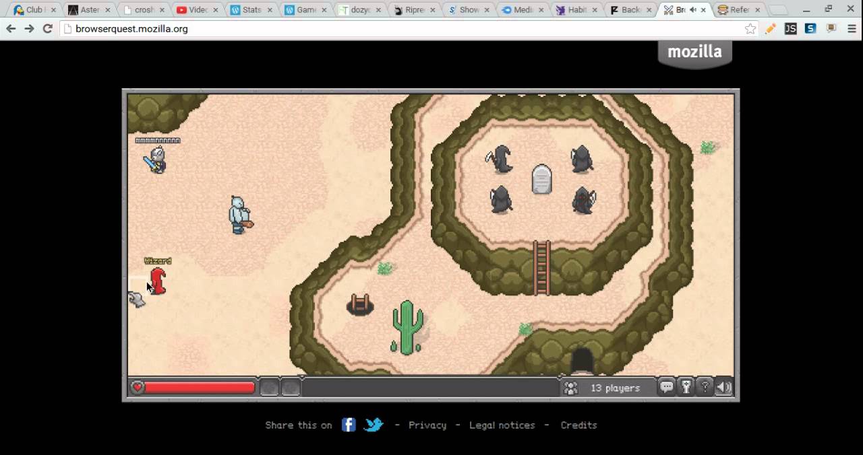Screen dimensions: 863x455
Task: Reload the page
Action: click(x=47, y=29)
